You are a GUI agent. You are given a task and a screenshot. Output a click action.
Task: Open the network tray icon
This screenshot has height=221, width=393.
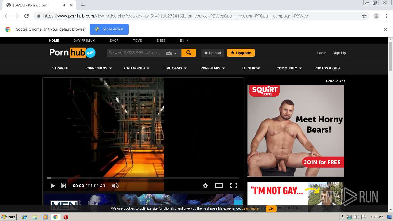click(349, 217)
